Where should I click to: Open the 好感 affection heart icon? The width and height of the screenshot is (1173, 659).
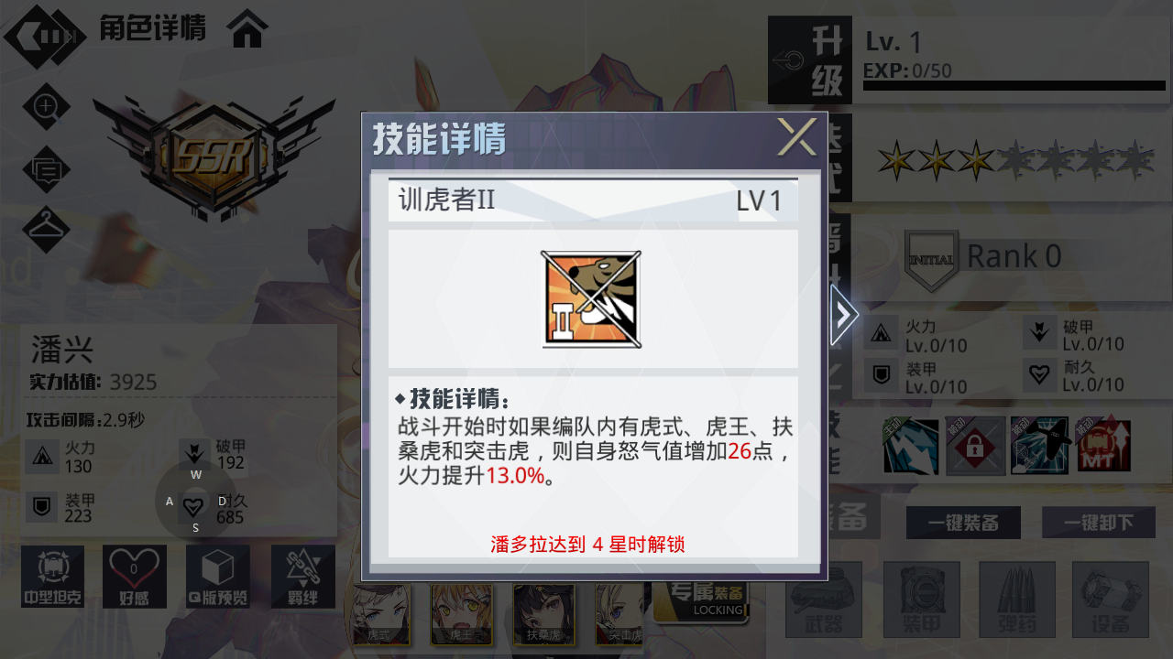click(135, 577)
